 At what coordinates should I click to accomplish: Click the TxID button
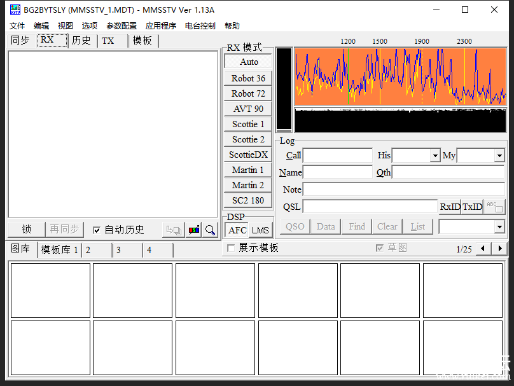472,207
